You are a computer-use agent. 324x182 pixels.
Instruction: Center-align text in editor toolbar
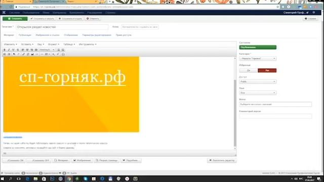click(x=27, y=50)
